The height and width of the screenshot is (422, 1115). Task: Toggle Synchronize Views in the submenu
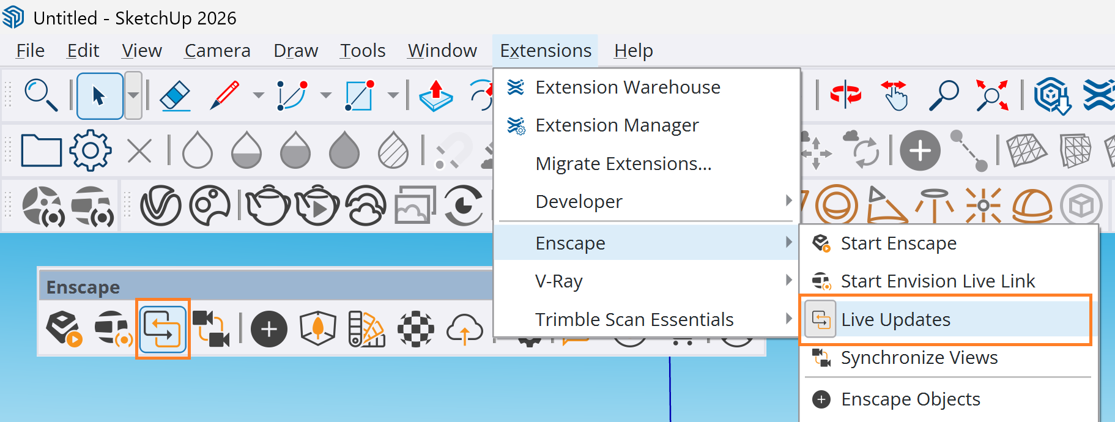point(949,358)
